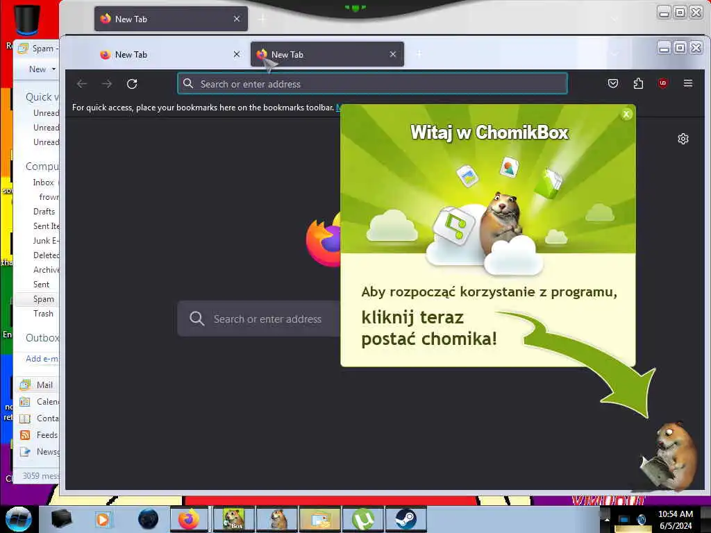Click the network tray icon
Viewport: 711px width, 533px height.
point(624,520)
